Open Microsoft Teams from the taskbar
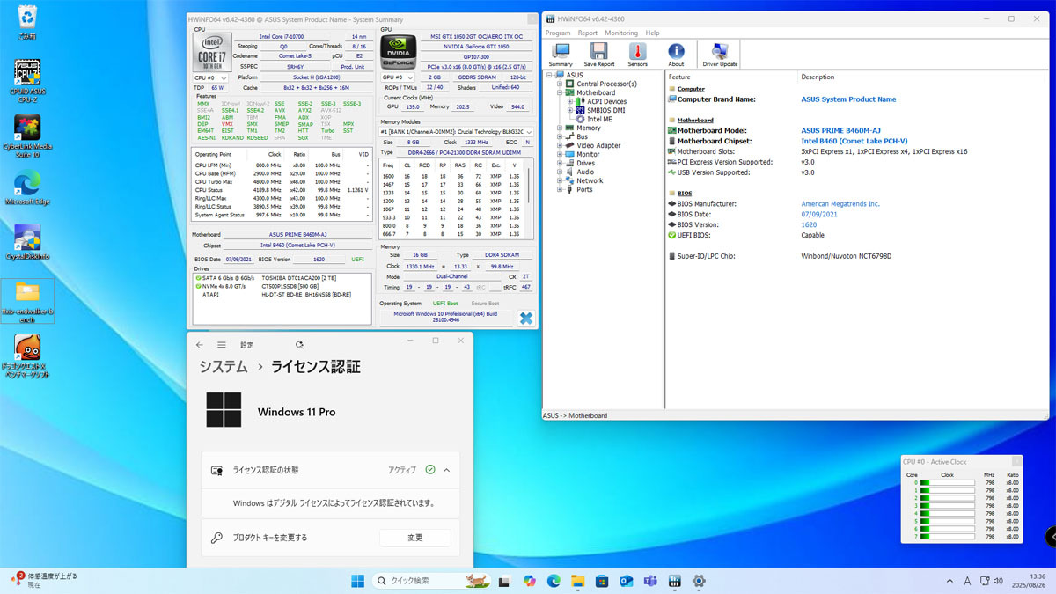1056x594 pixels. [x=650, y=581]
